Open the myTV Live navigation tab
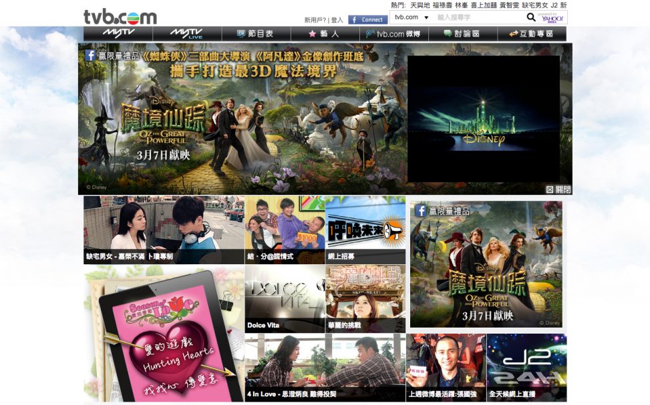This screenshot has height=405, width=650. pyautogui.click(x=187, y=33)
